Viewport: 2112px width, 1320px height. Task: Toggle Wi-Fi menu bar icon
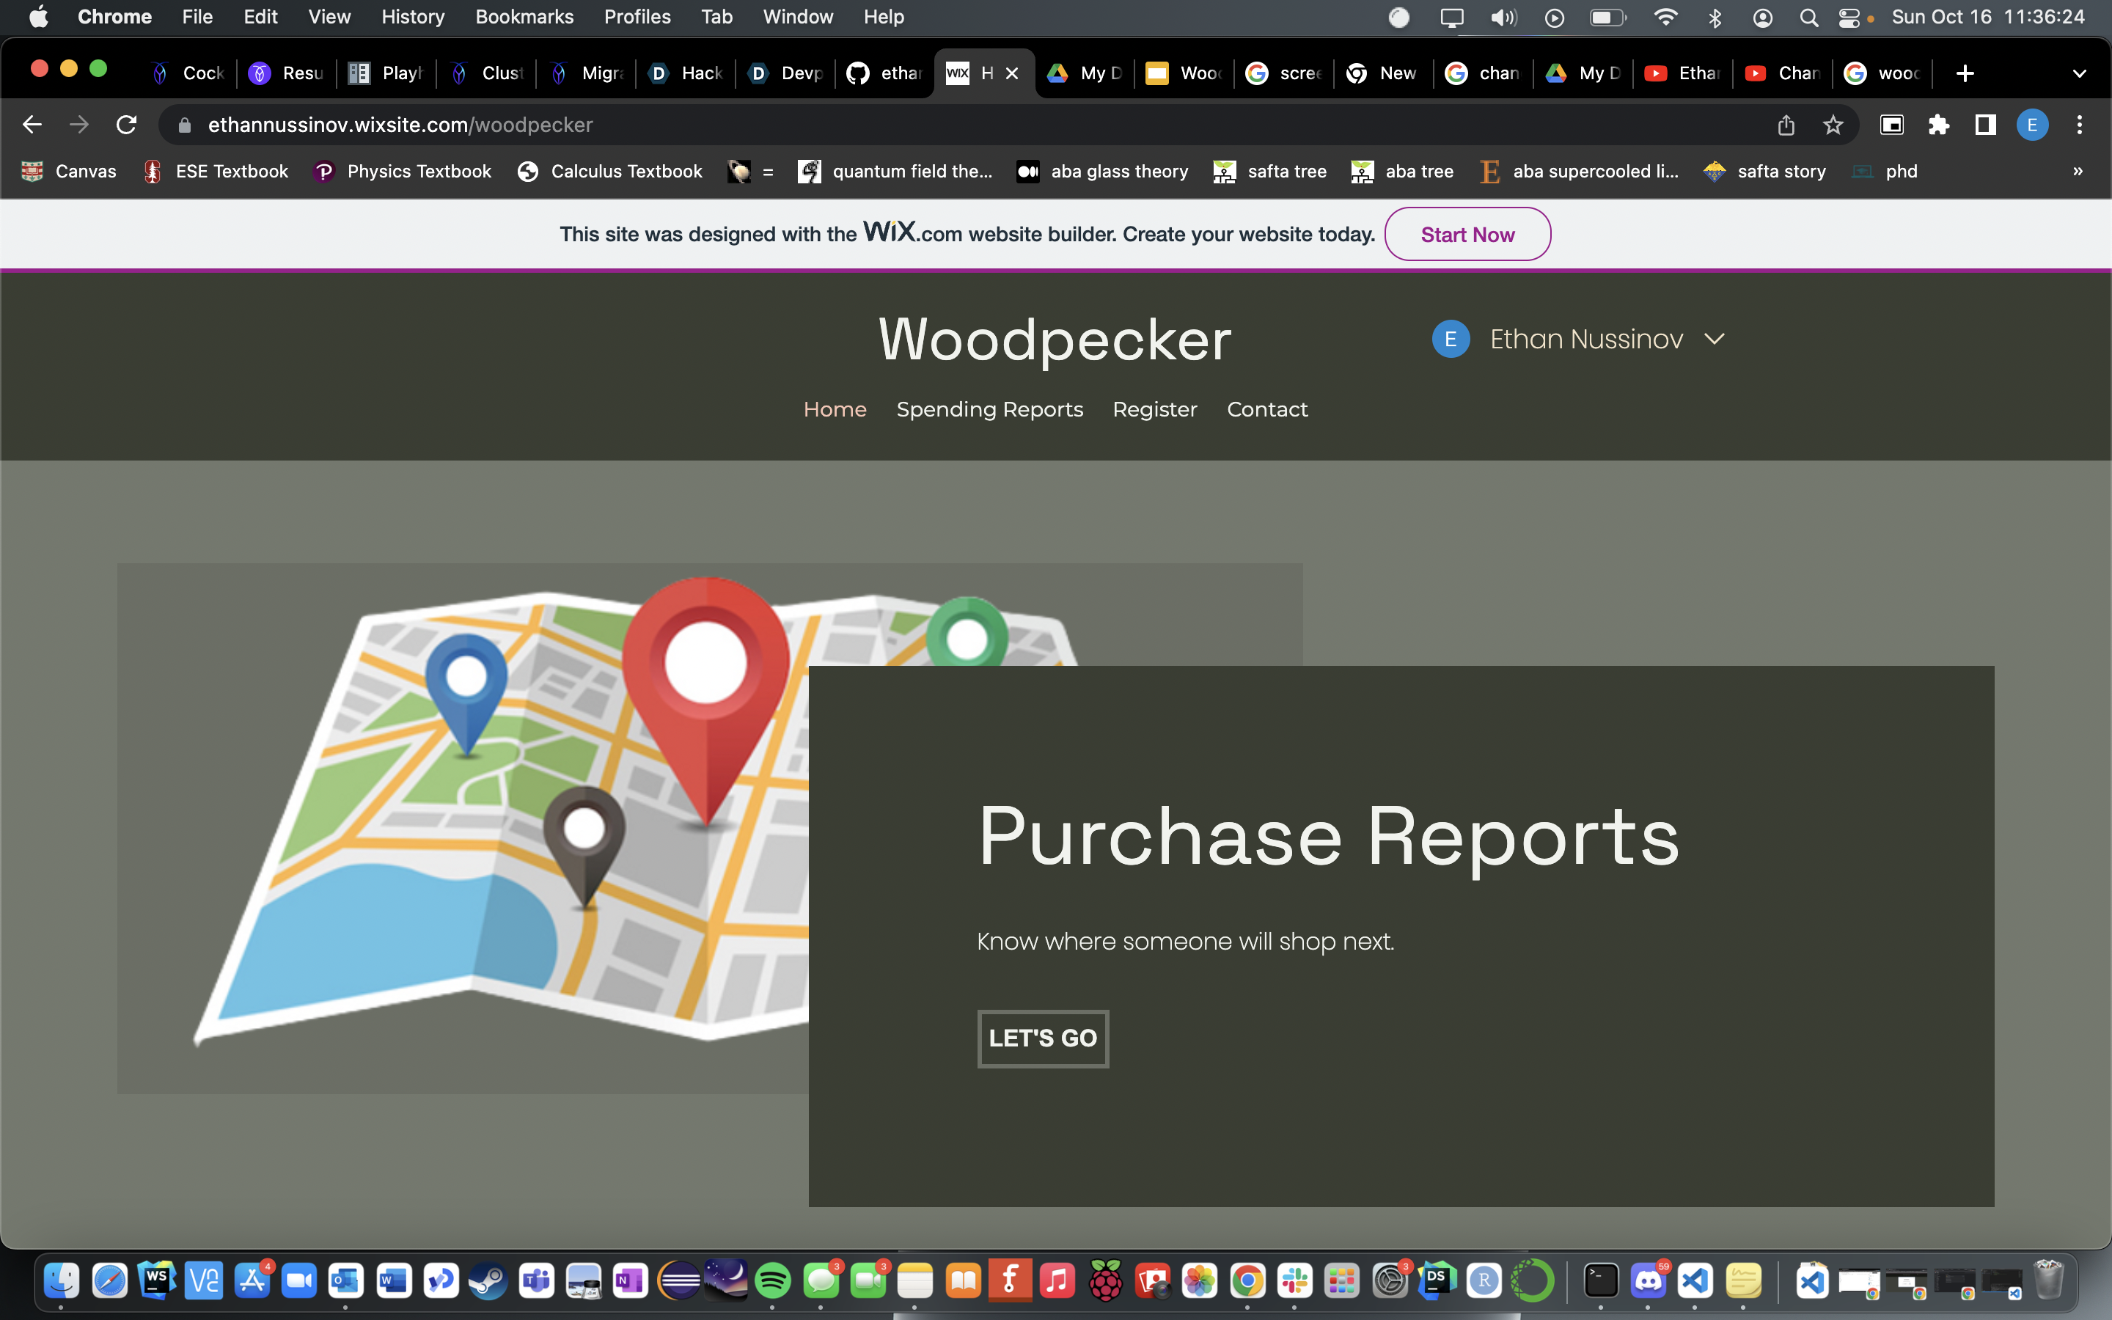coord(1665,18)
